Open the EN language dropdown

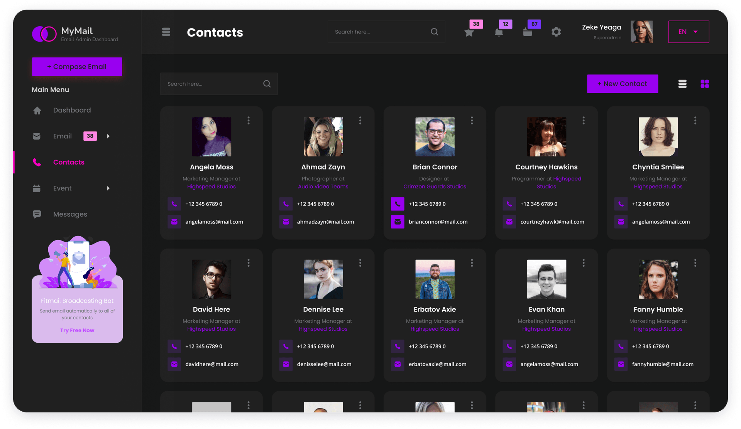689,32
